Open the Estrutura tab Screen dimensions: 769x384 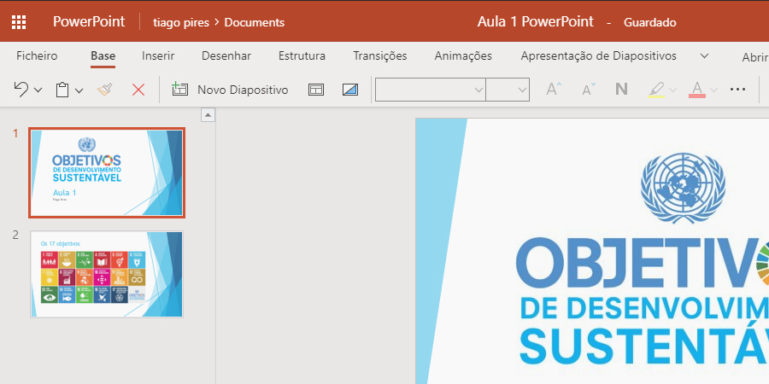tap(302, 55)
